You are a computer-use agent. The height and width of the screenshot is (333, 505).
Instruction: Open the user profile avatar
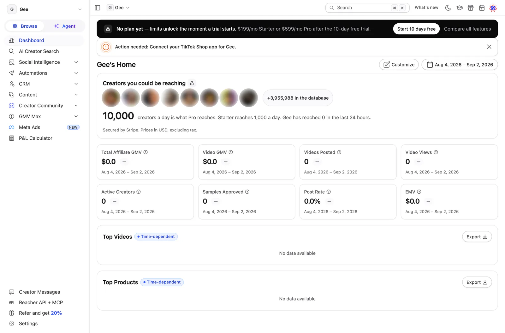493,8
